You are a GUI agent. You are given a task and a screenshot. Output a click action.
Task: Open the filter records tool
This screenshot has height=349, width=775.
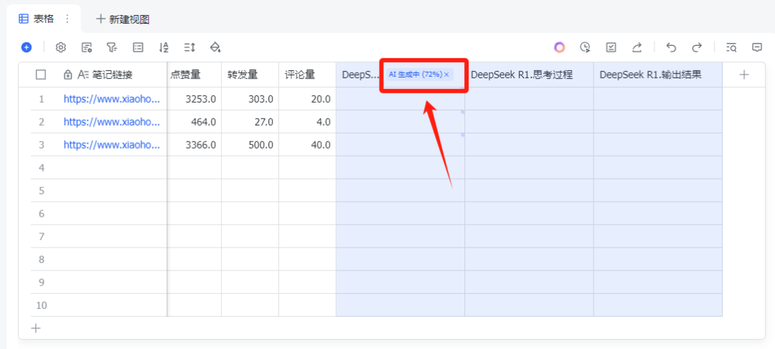pos(112,47)
